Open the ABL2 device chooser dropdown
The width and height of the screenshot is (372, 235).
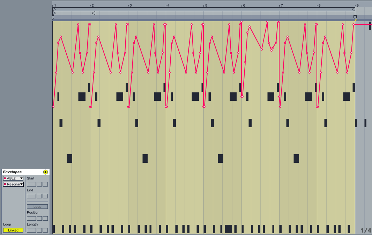click(13, 178)
